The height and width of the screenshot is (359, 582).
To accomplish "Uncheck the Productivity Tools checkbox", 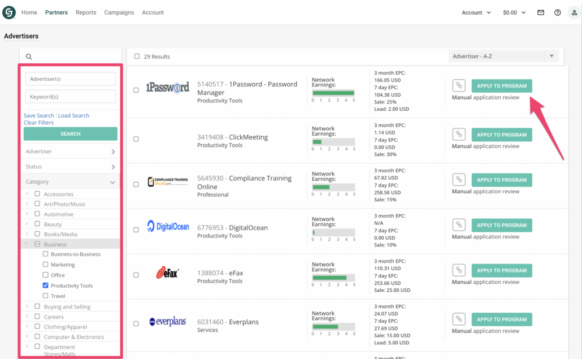I will point(46,286).
